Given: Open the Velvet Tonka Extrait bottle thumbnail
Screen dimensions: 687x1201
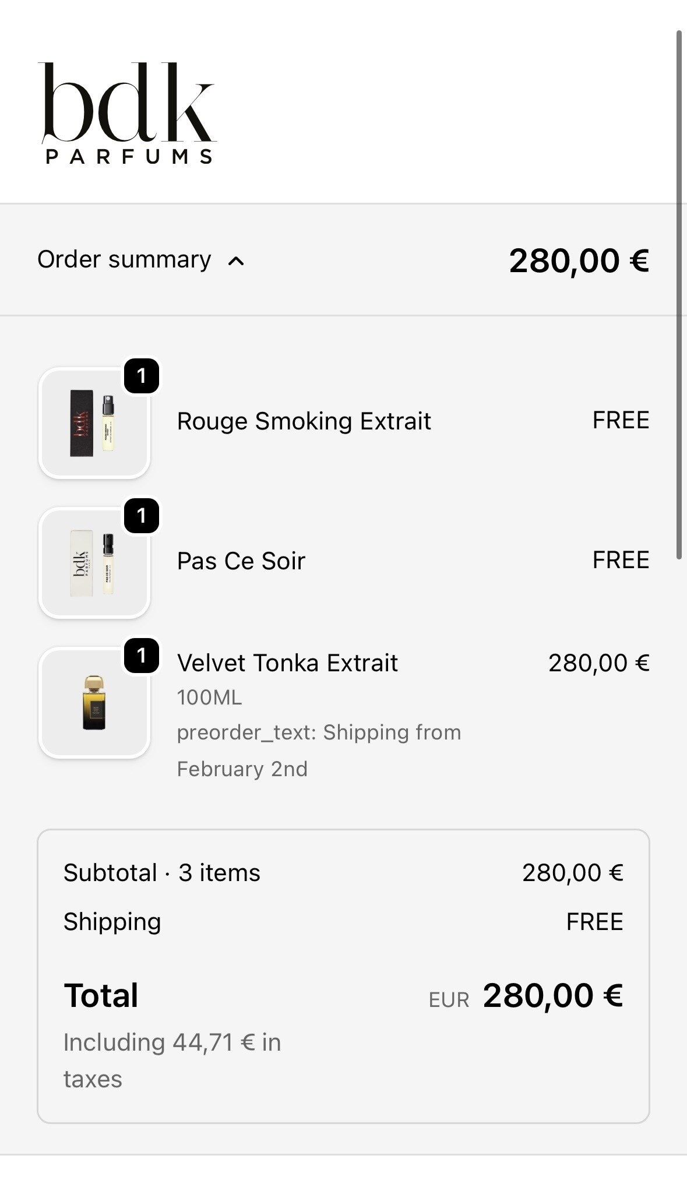Looking at the screenshot, I should pyautogui.click(x=94, y=703).
